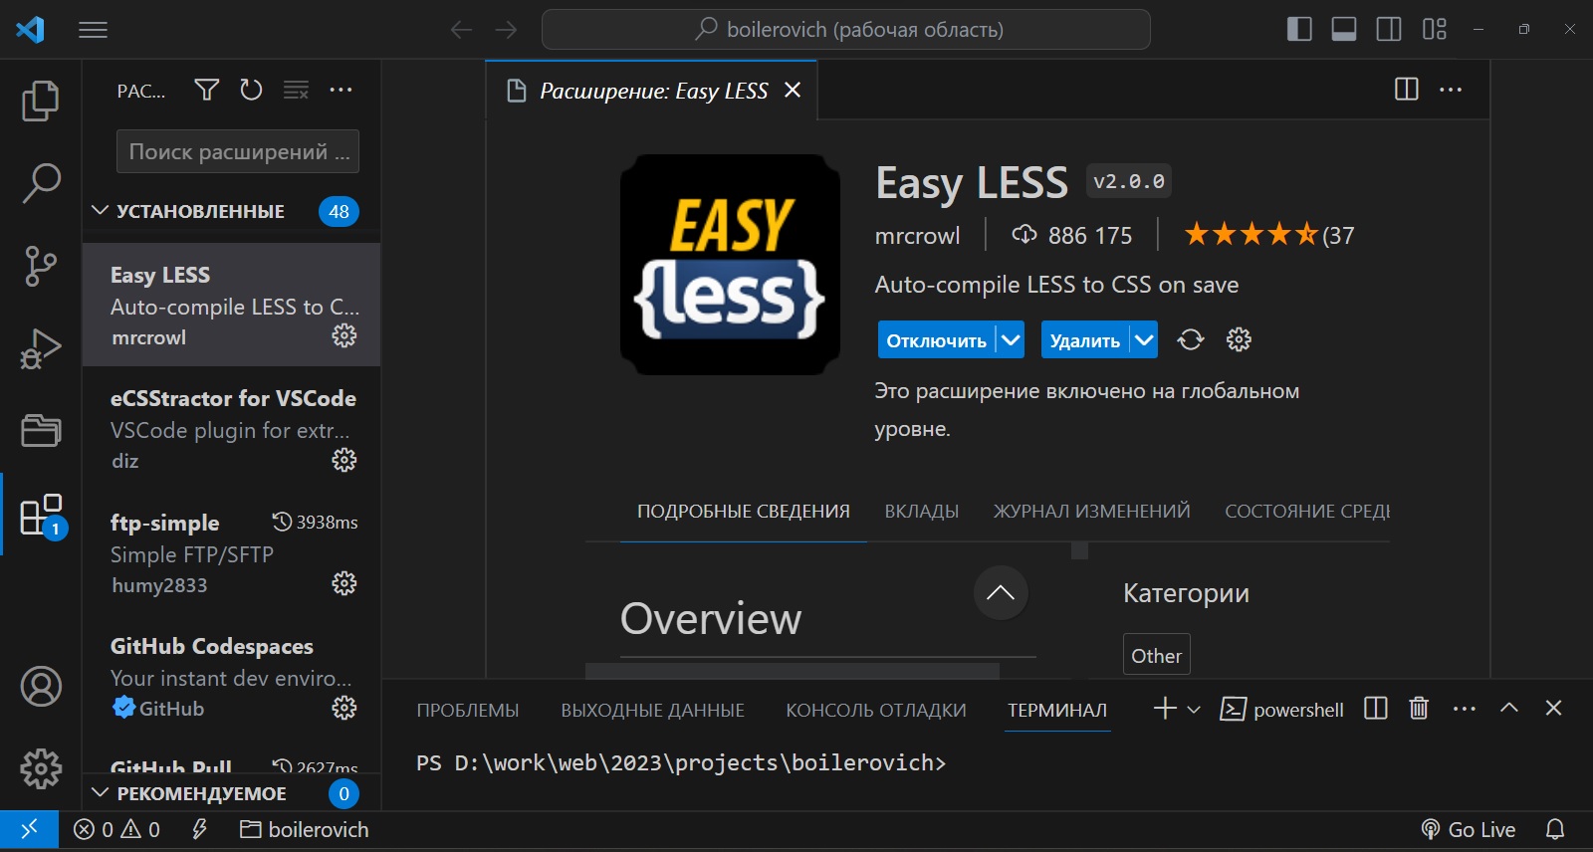Switch to Журнал изменений tab
1593x852 pixels.
1091,512
